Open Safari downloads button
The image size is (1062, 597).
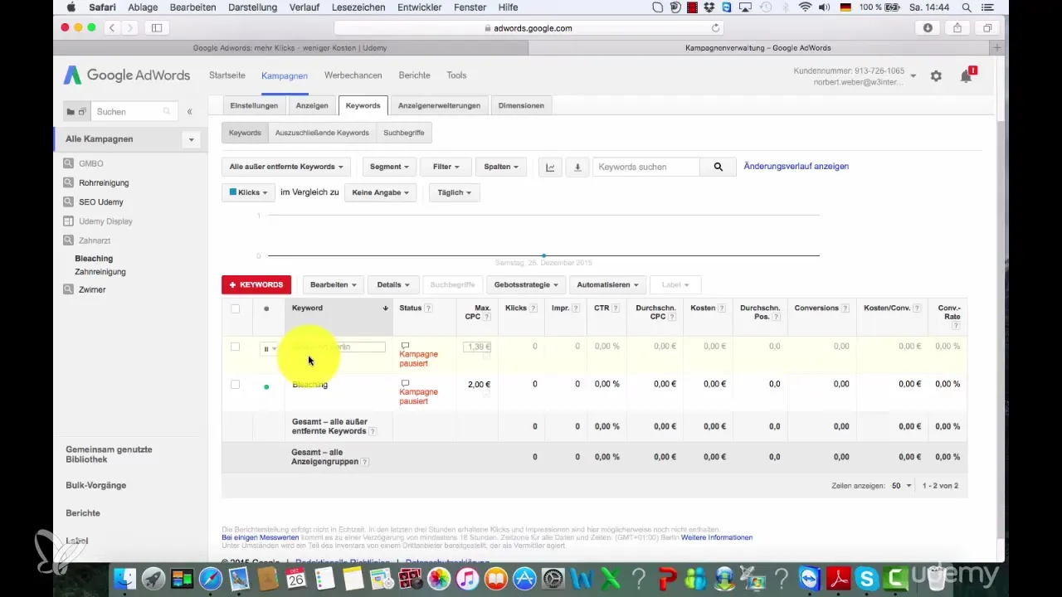[928, 27]
